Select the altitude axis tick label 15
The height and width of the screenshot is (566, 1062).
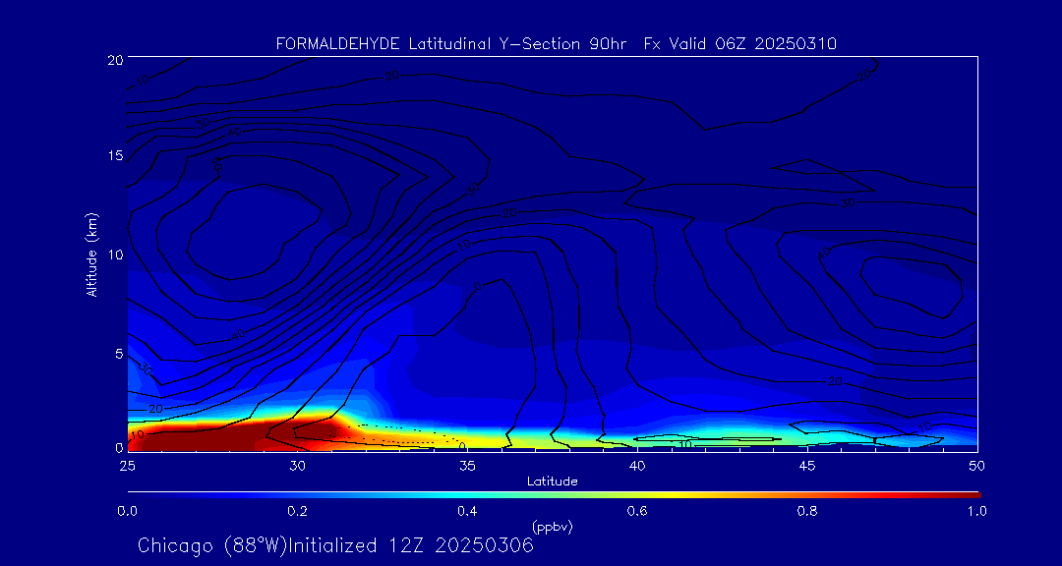(114, 155)
